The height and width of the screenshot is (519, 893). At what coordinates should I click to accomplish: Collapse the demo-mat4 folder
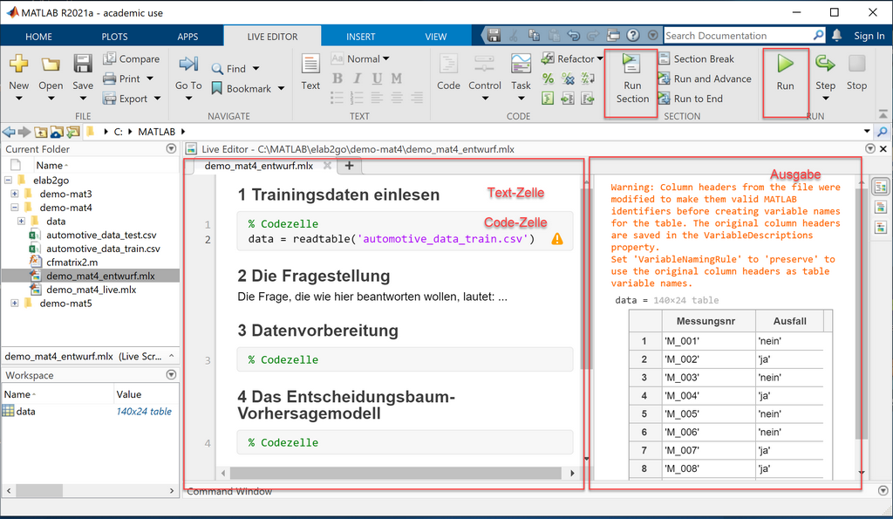point(14,208)
